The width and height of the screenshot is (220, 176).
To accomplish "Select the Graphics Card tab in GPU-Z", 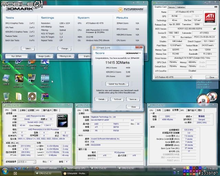I will click(161, 7).
